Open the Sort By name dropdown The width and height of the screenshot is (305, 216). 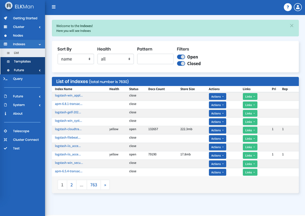tap(76, 59)
